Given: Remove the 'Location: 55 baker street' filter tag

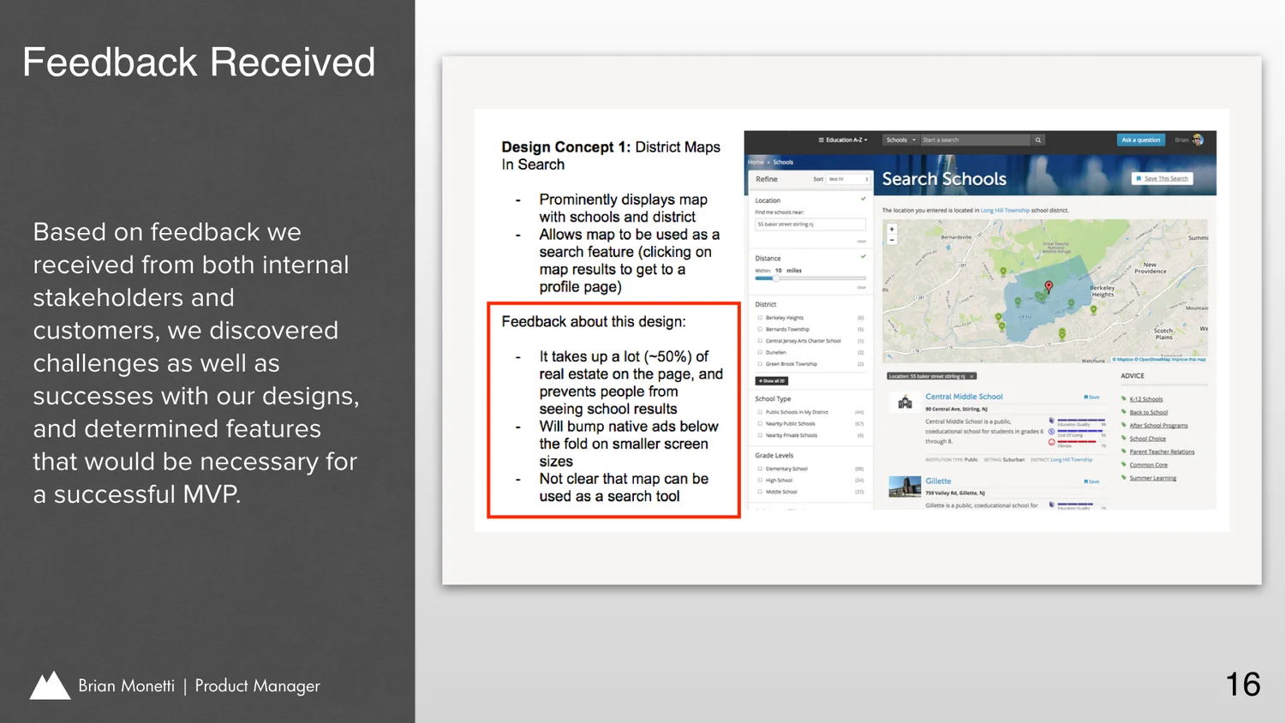Looking at the screenshot, I should point(971,376).
